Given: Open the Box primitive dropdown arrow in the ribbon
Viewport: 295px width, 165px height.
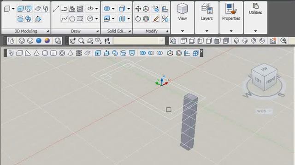Looking at the screenshot, I should (x=13, y=9).
